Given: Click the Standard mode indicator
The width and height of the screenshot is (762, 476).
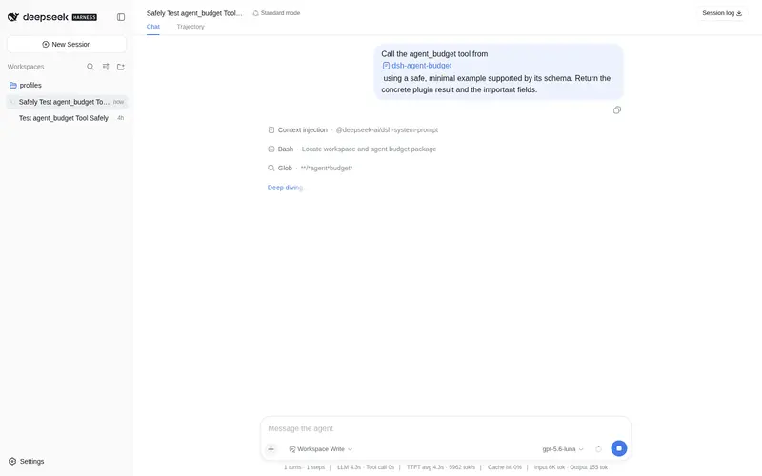Looking at the screenshot, I should [x=276, y=13].
